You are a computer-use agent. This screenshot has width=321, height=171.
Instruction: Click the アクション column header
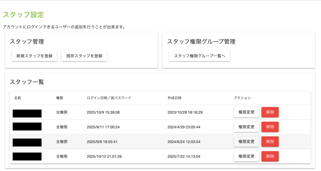click(x=242, y=98)
